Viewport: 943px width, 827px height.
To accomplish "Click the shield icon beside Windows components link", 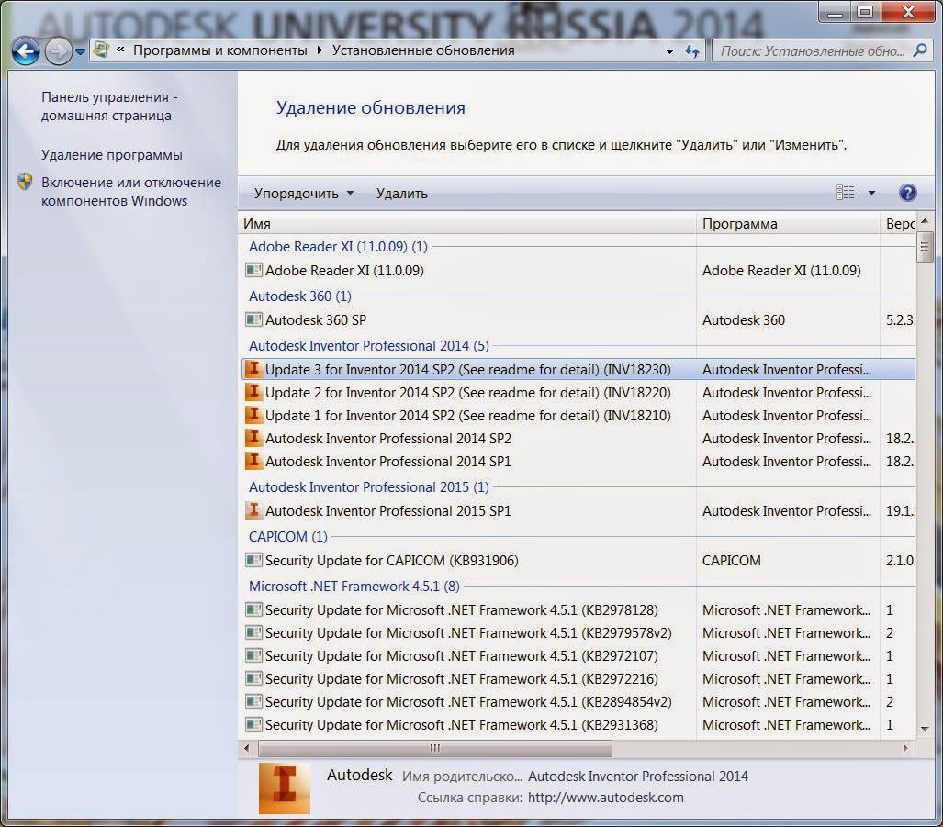I will pos(25,182).
